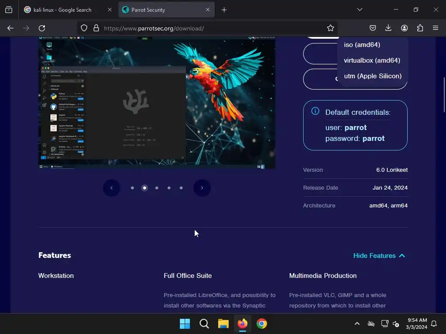Click the Features heading

tap(54, 255)
